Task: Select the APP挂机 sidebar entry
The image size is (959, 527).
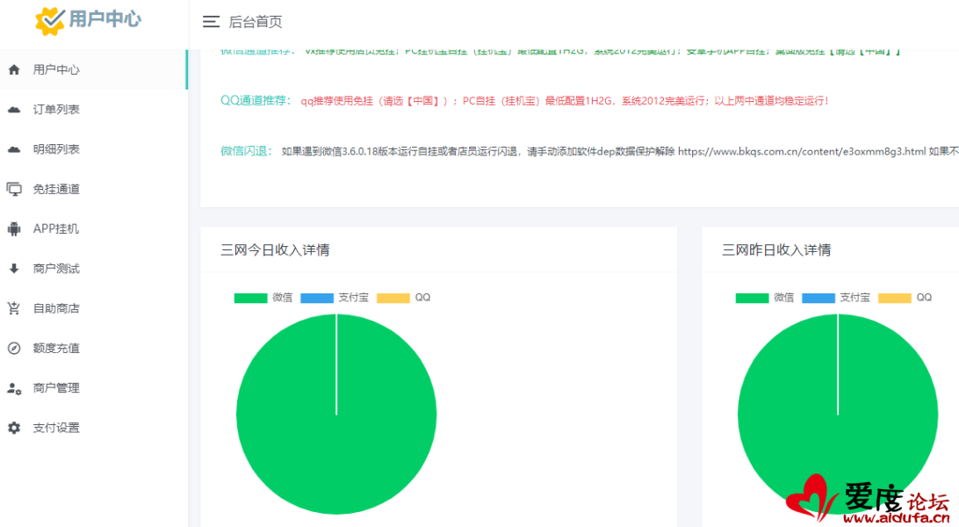Action: pyautogui.click(x=55, y=228)
